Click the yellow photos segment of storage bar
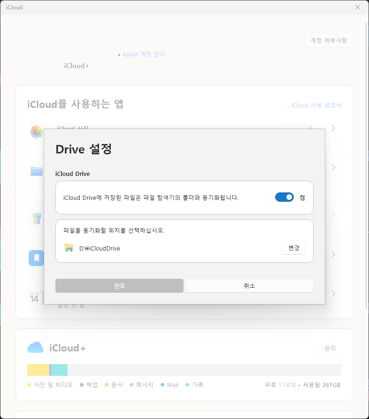 pyautogui.click(x=38, y=370)
